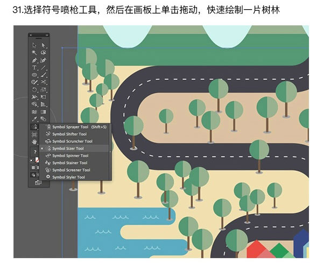Select the Type tool
Screen dimensions: 323x263
pos(34,67)
